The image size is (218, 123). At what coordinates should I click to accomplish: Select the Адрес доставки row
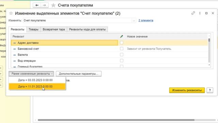[109, 43]
